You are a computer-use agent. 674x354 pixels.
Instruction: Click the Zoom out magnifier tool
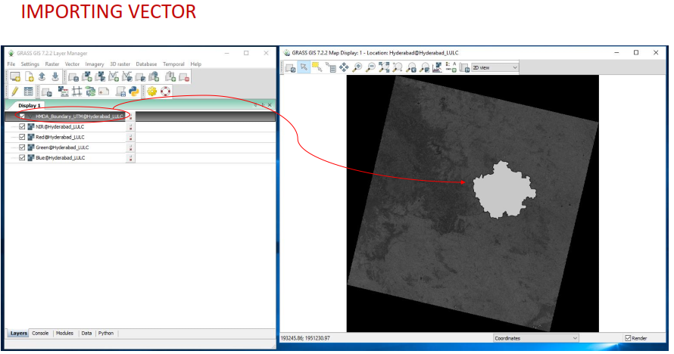tap(370, 67)
